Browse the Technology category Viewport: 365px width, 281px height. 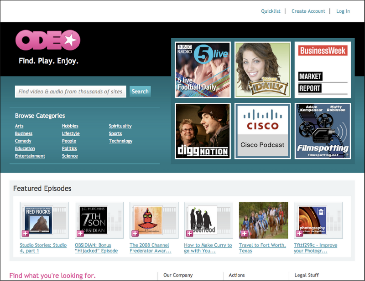[x=120, y=141]
